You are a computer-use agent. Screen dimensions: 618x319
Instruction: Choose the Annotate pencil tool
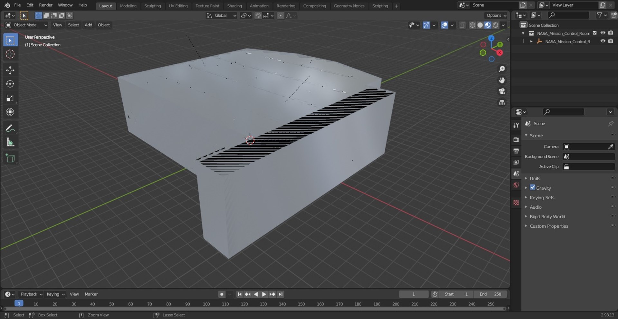[x=10, y=128]
